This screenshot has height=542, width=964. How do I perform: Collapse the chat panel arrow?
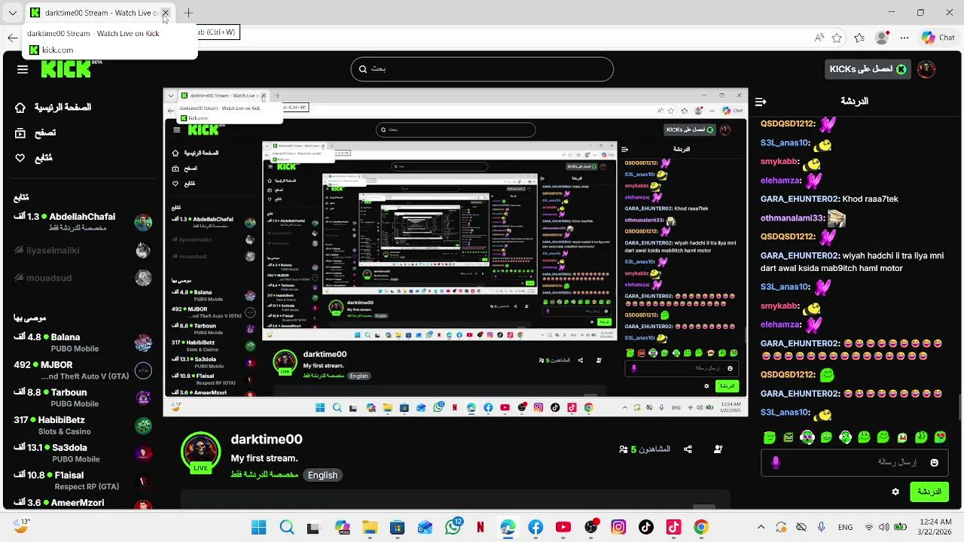click(761, 102)
